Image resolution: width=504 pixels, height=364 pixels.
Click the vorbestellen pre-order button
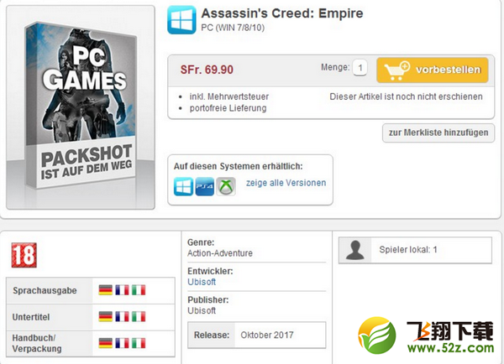point(433,70)
